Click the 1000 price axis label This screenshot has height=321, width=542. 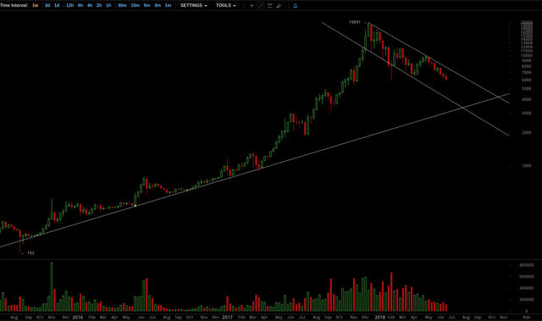(527, 165)
